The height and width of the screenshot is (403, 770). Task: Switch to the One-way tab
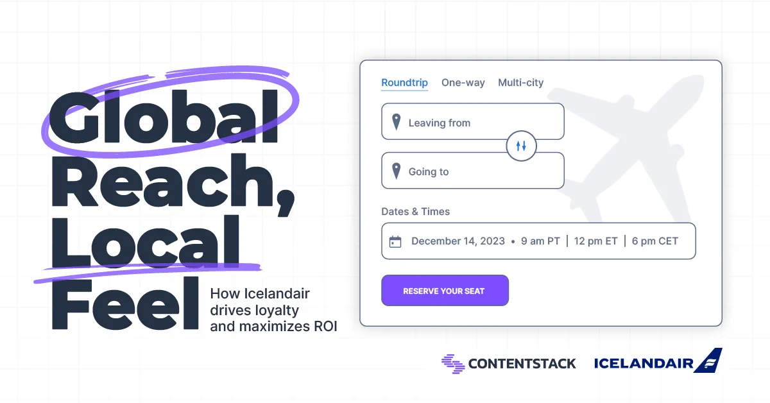[463, 83]
